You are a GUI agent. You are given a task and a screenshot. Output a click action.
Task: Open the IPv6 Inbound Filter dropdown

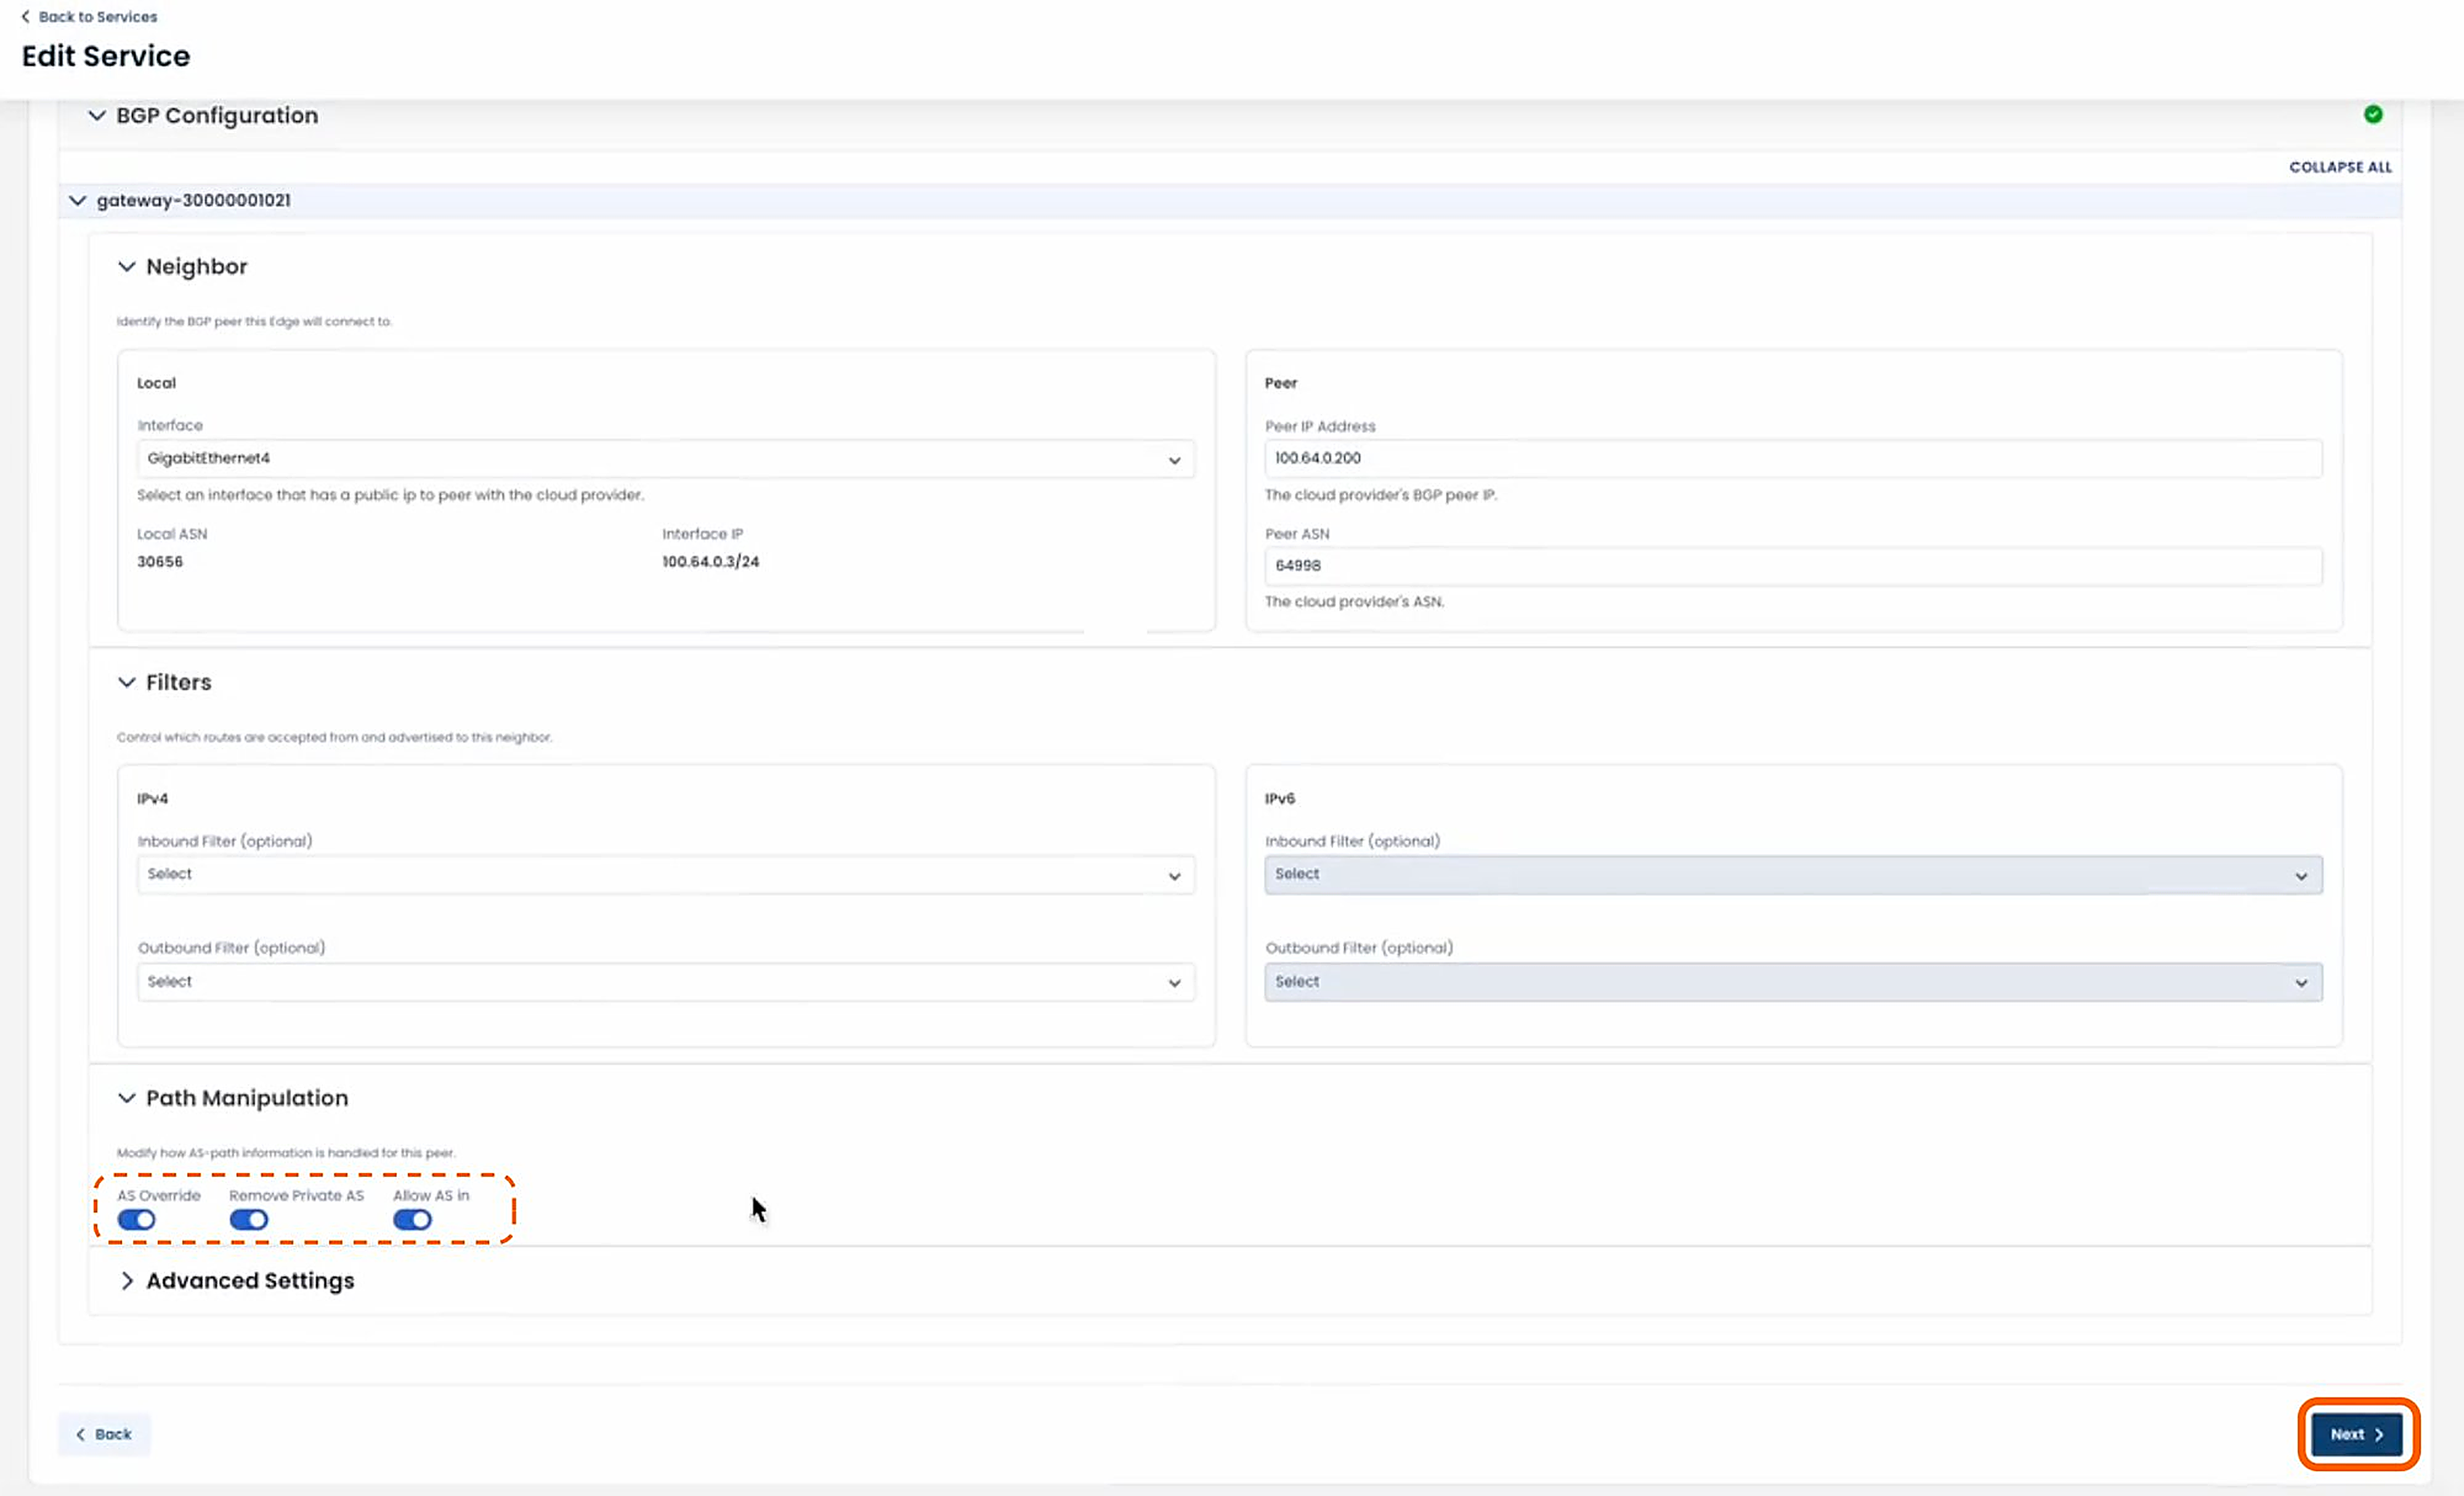point(1793,875)
